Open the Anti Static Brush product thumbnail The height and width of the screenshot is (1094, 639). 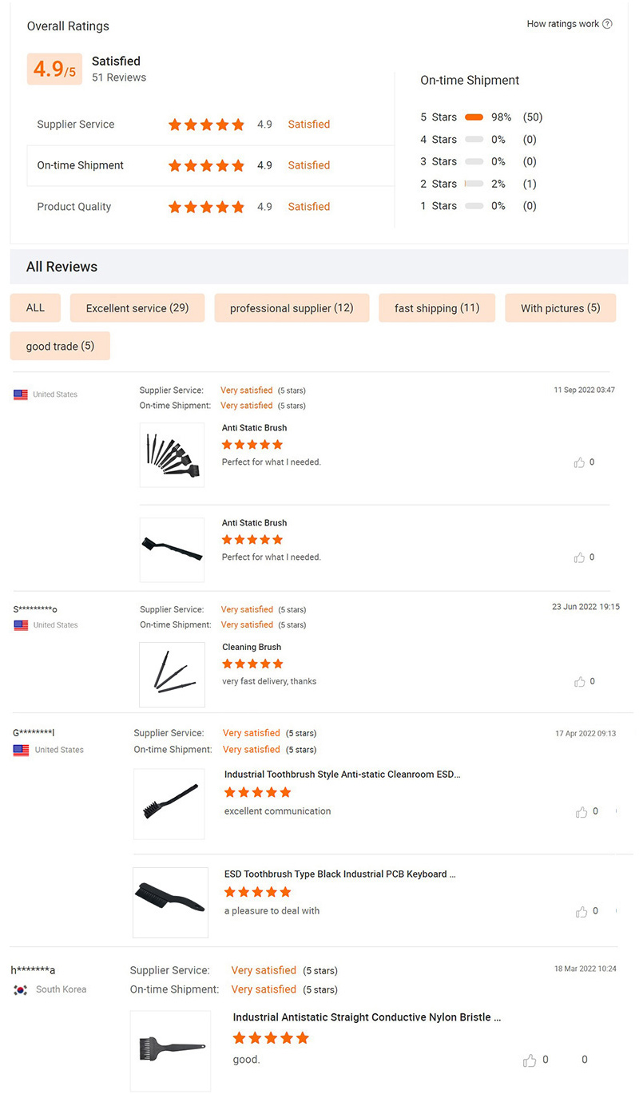[171, 454]
